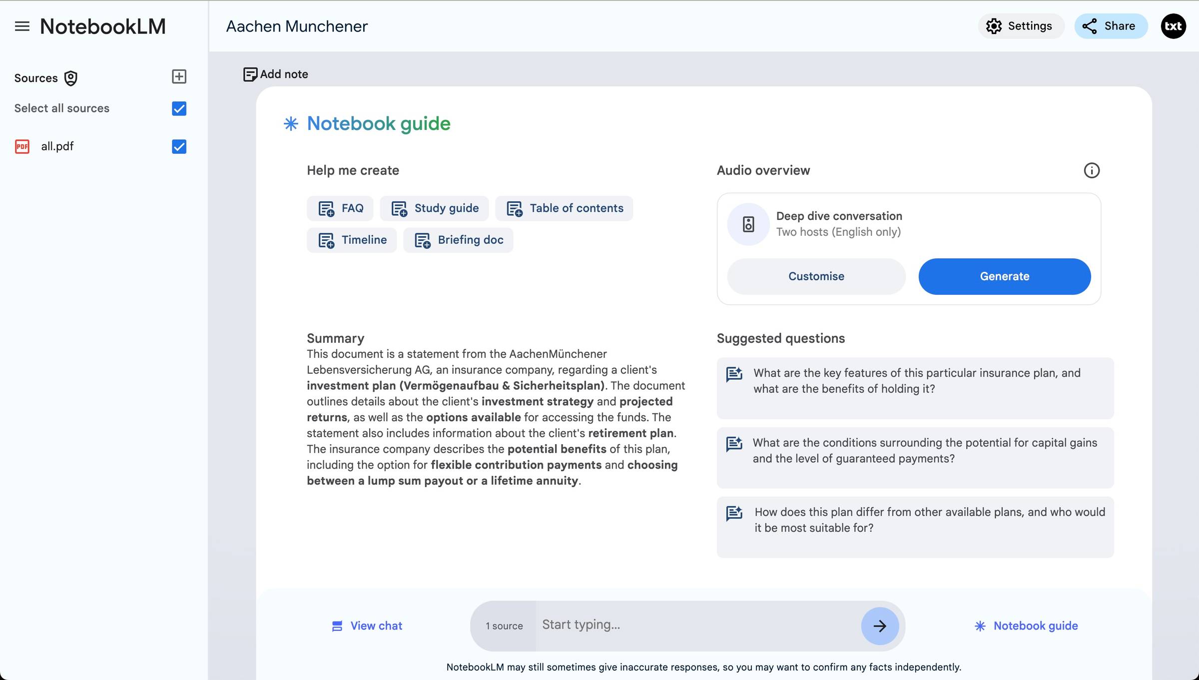The height and width of the screenshot is (680, 1199).
Task: Click the Help me create heading
Action: tap(353, 170)
